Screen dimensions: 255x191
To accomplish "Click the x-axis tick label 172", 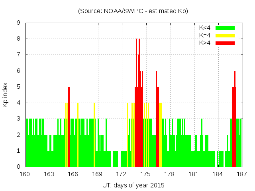I will [121, 174].
